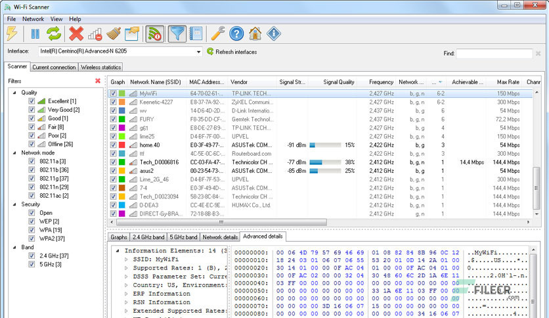Sort by Vendor column header

[x=252, y=82]
